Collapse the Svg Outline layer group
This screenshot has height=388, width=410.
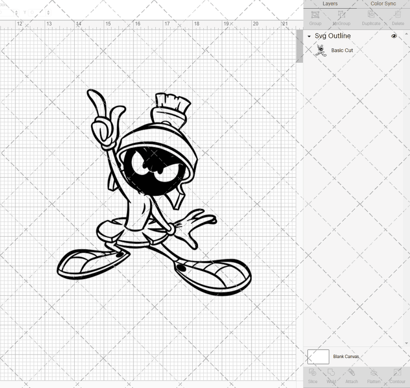pos(309,36)
